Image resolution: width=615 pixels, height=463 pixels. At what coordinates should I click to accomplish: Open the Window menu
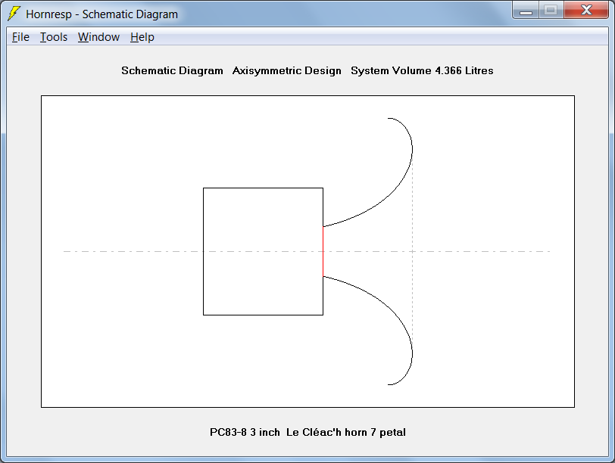[98, 37]
